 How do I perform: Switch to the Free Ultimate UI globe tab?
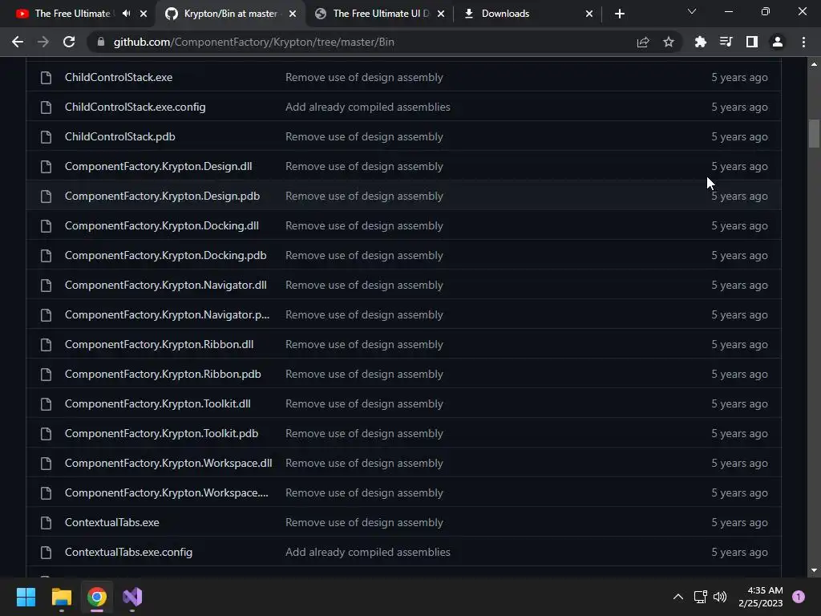coord(381,14)
